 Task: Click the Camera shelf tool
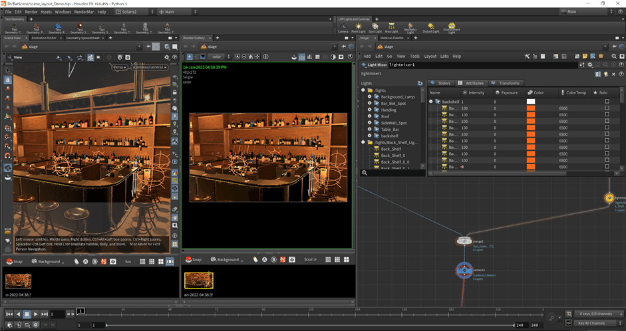tap(343, 27)
